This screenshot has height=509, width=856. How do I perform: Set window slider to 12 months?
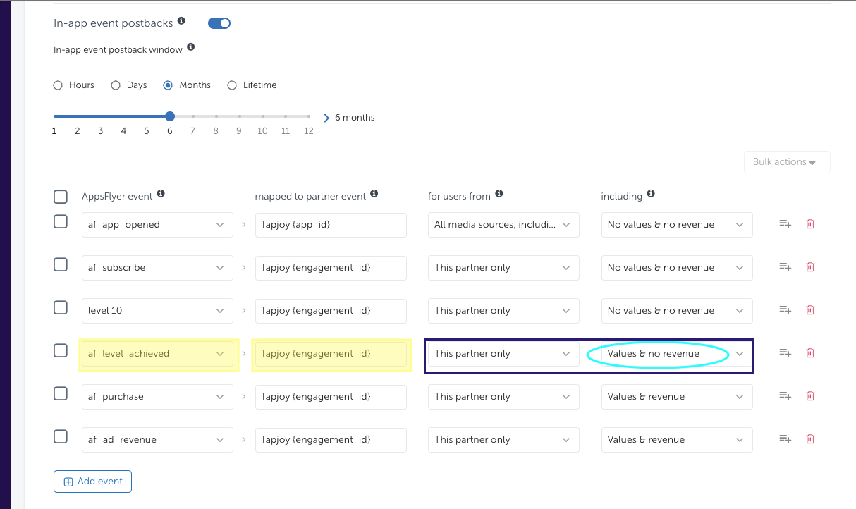309,116
